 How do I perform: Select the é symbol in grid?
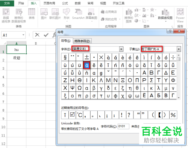(130, 57)
